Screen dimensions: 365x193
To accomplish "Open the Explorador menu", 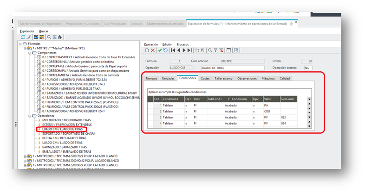I will [x=27, y=31].
